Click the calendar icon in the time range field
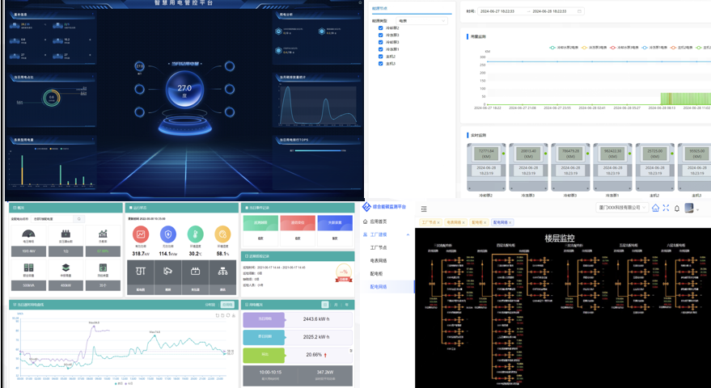 pyautogui.click(x=579, y=11)
